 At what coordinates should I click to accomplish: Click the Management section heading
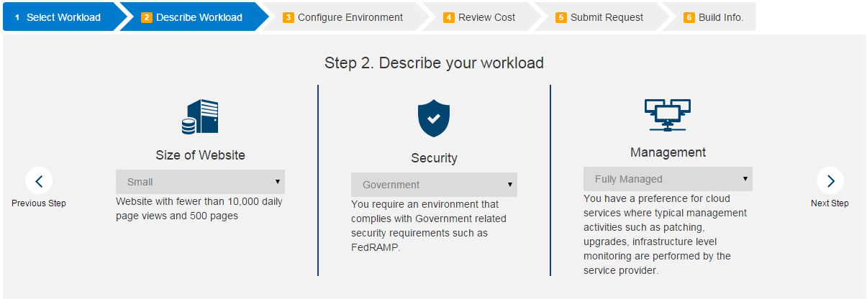tap(668, 152)
